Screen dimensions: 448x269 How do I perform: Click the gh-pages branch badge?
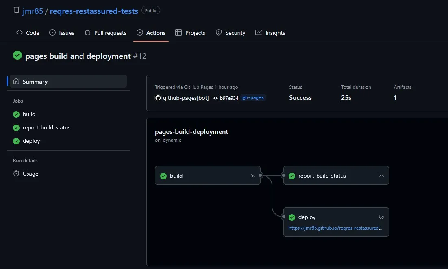click(253, 97)
